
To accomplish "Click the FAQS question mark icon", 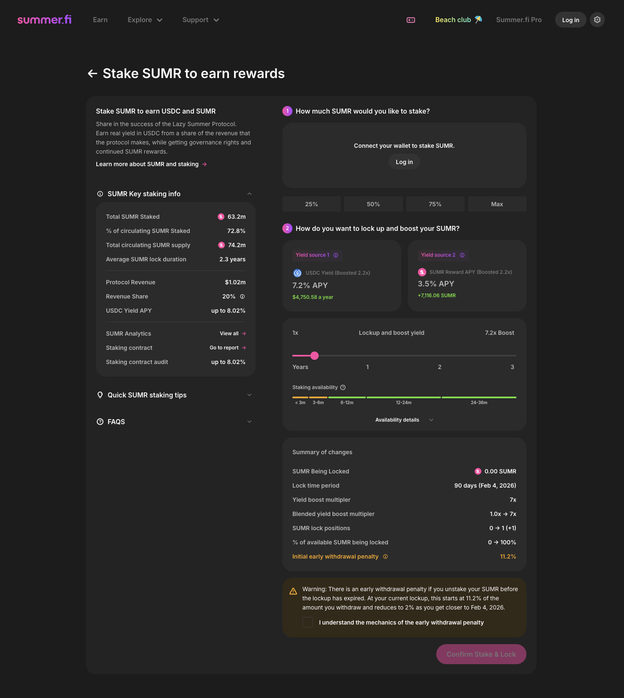I will [100, 422].
